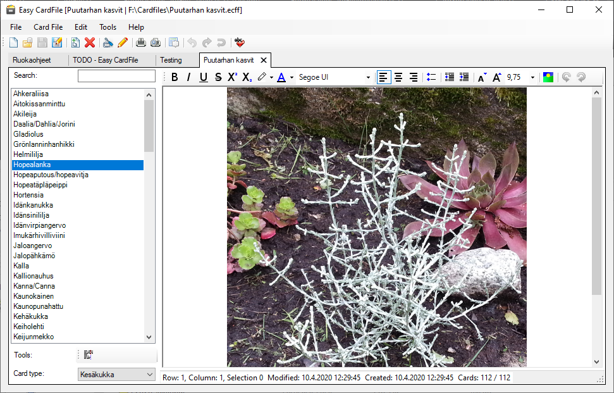This screenshot has width=614, height=393.
Task: Select the Keijunmekko card
Action: pyautogui.click(x=78, y=337)
